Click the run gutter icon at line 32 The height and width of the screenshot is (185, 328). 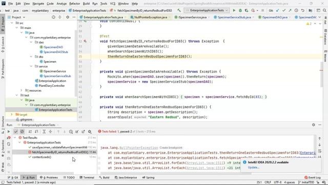pos(85,41)
